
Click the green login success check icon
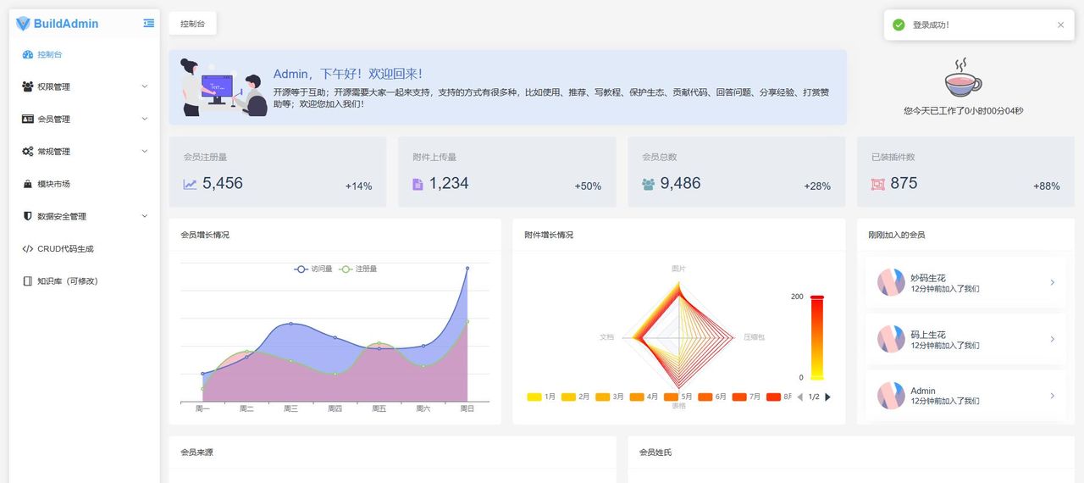pos(899,25)
